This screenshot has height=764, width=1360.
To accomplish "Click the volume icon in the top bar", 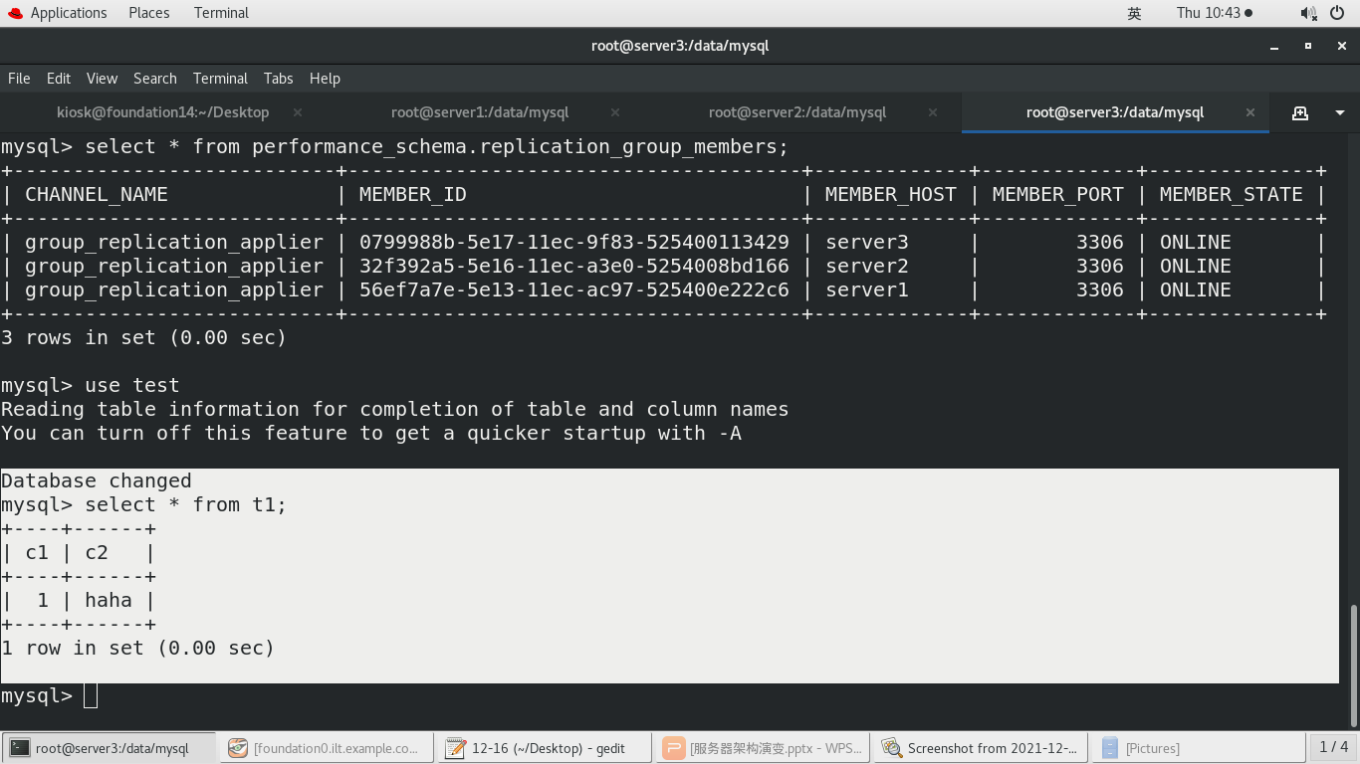I will tap(1308, 13).
